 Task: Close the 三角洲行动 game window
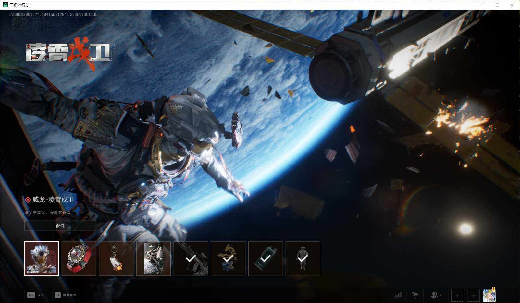tap(512, 5)
